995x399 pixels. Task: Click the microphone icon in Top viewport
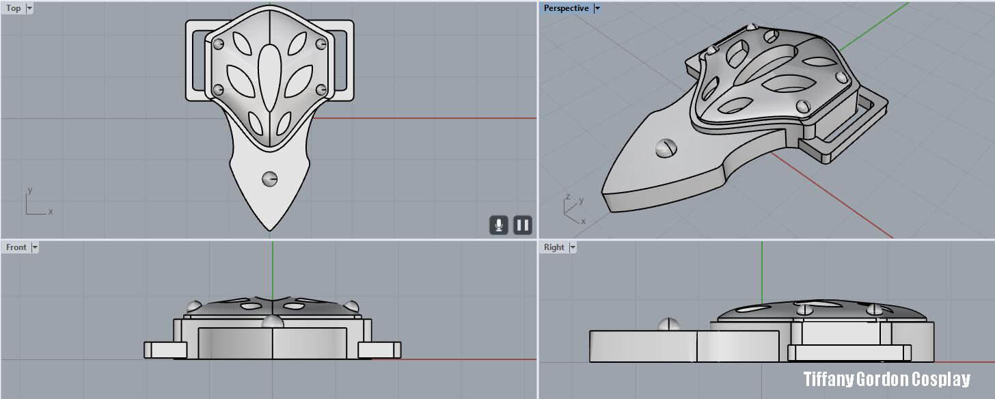[499, 225]
